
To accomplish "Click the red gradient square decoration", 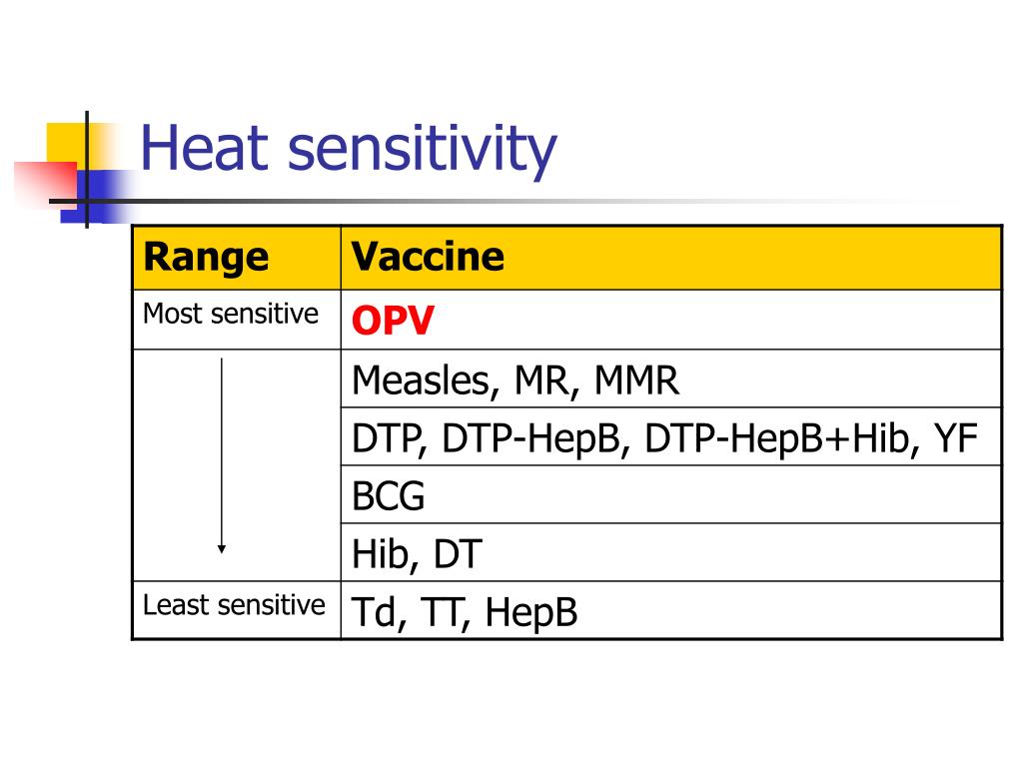I will (46, 181).
